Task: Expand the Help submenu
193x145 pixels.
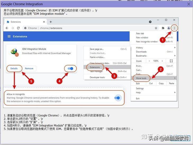Action: click(154, 93)
